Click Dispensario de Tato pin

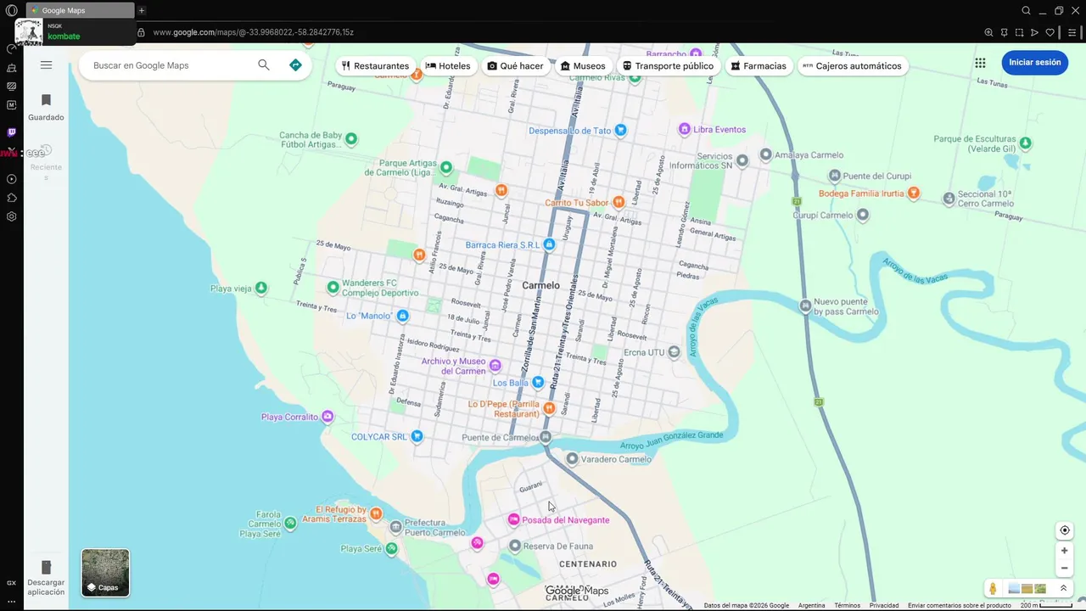[620, 130]
